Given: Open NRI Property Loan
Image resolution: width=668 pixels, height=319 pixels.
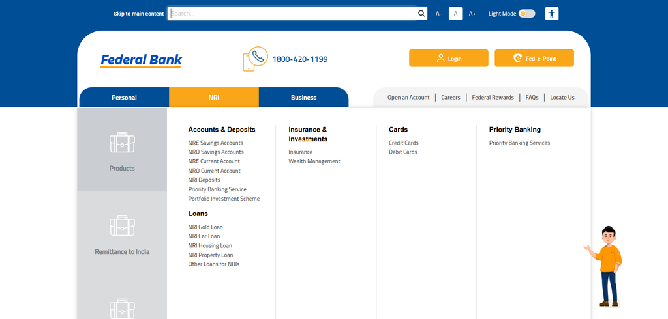Looking at the screenshot, I should [x=211, y=255].
